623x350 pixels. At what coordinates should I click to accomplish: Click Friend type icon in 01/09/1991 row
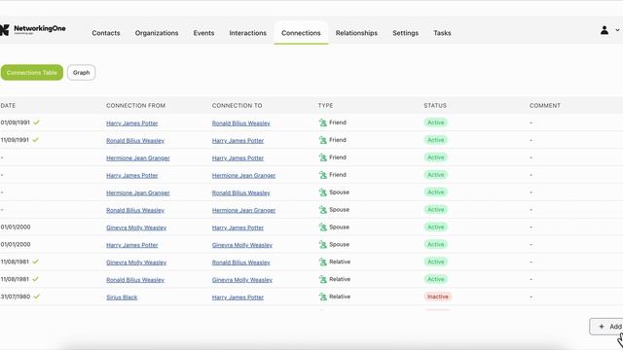[322, 122]
